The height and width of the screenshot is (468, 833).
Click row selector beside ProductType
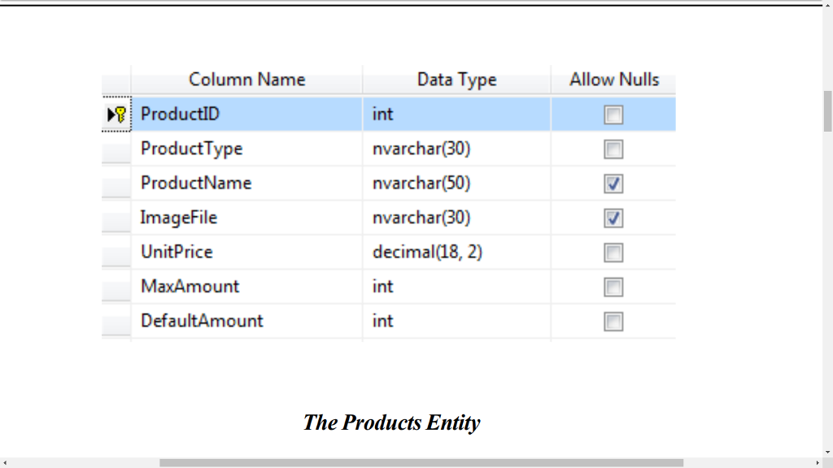tap(116, 149)
